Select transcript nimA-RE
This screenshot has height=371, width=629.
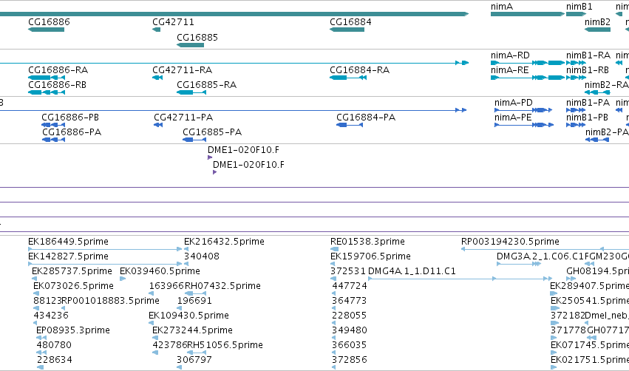(x=510, y=70)
